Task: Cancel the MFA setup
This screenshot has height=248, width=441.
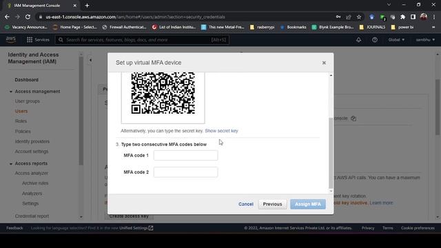Action: coord(246,204)
